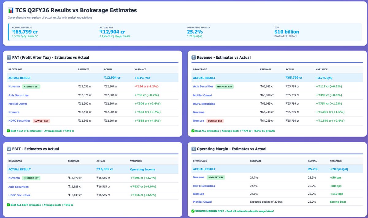The image size is (368, 218).
Task: Click green check icon before 'Beat 4 out of 5 estimates'
Action: click(x=8, y=131)
